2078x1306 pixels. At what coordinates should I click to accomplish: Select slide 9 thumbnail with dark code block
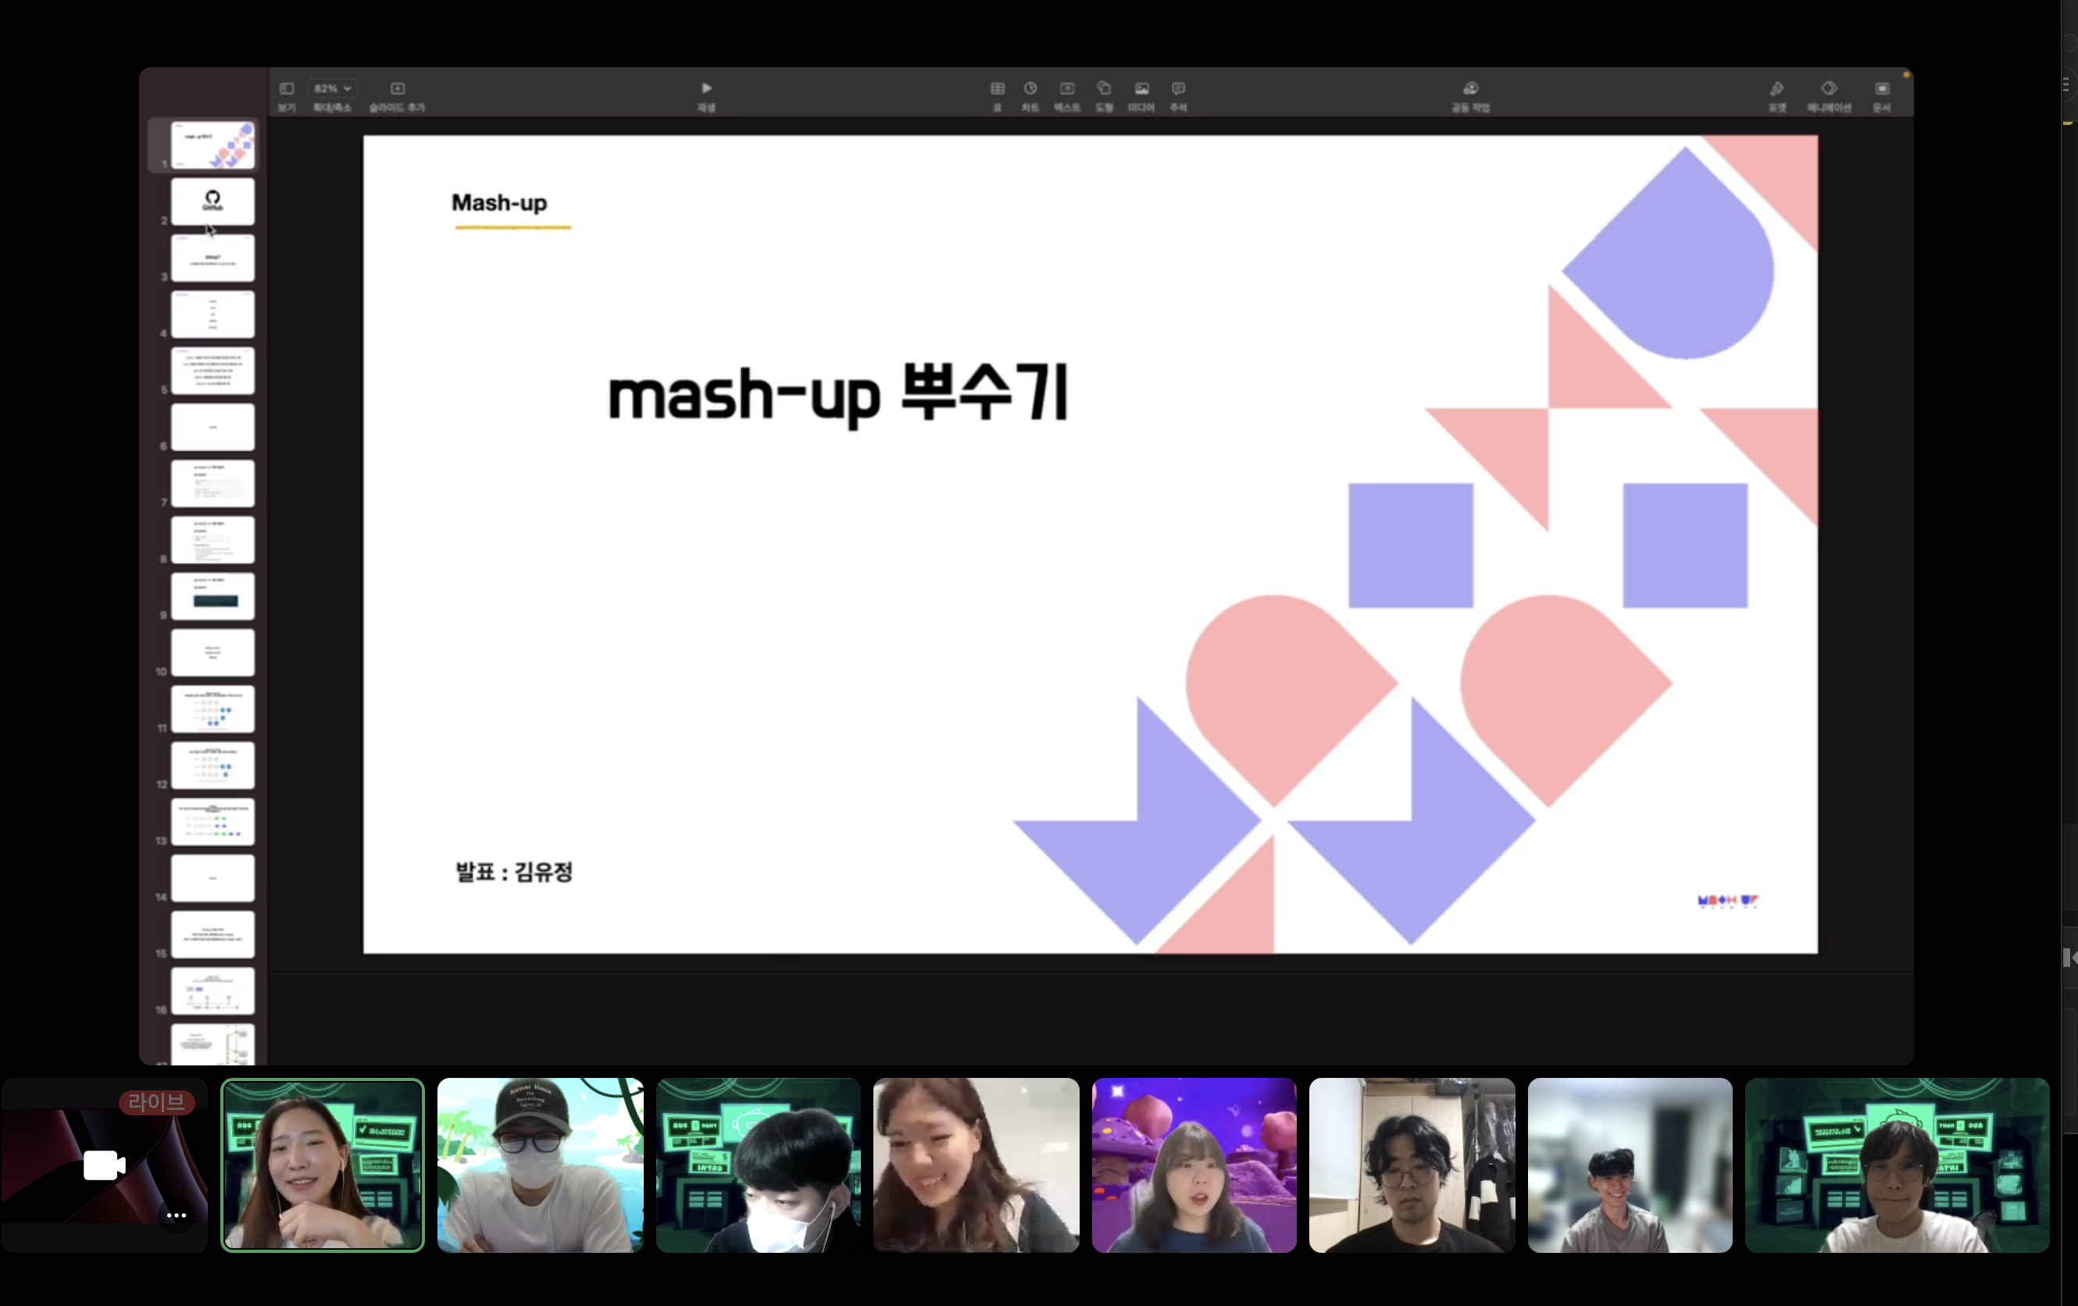coord(212,596)
